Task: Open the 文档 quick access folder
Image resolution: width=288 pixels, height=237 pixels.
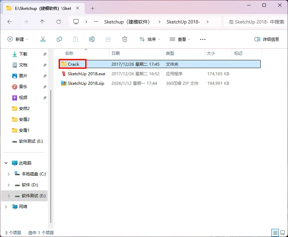Action: [23, 65]
